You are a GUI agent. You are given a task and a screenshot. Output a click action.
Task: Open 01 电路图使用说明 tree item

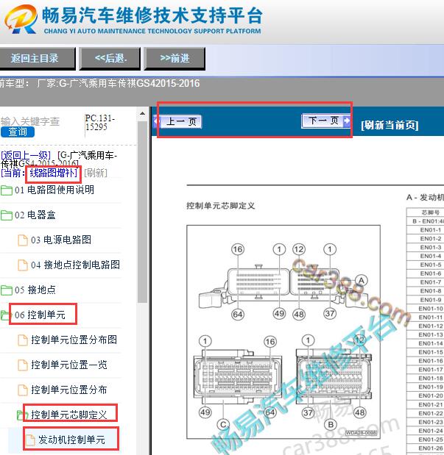click(54, 190)
